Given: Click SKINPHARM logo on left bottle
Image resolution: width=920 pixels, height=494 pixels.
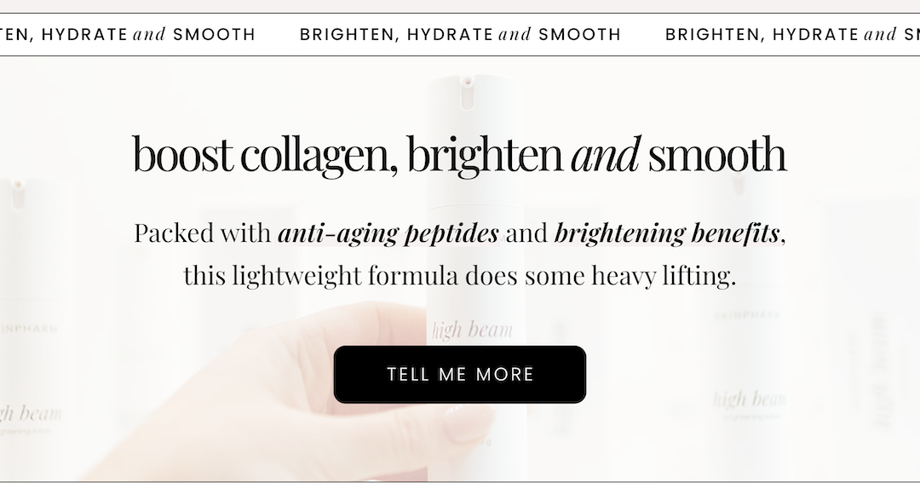Looking at the screenshot, I should [29, 329].
